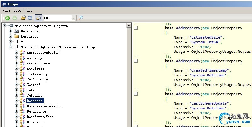
Task: Click the AssemblyBase class icon
Action: pyautogui.click(x=22, y=63)
